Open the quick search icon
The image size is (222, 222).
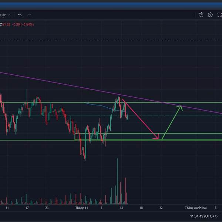(201, 15)
